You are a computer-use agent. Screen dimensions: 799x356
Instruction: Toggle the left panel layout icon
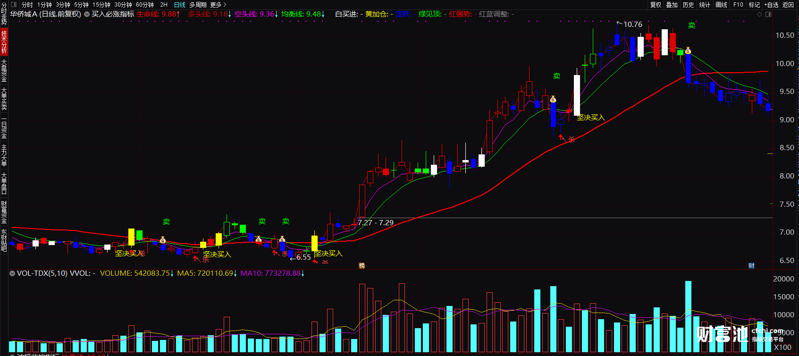tap(13, 5)
